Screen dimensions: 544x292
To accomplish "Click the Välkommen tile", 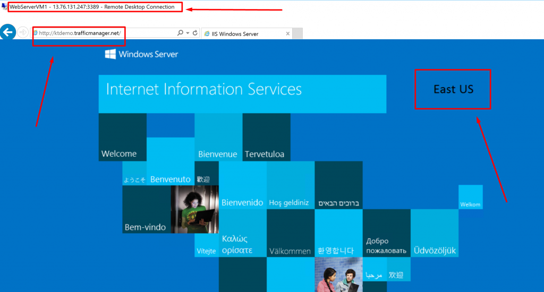I will pyautogui.click(x=291, y=233).
